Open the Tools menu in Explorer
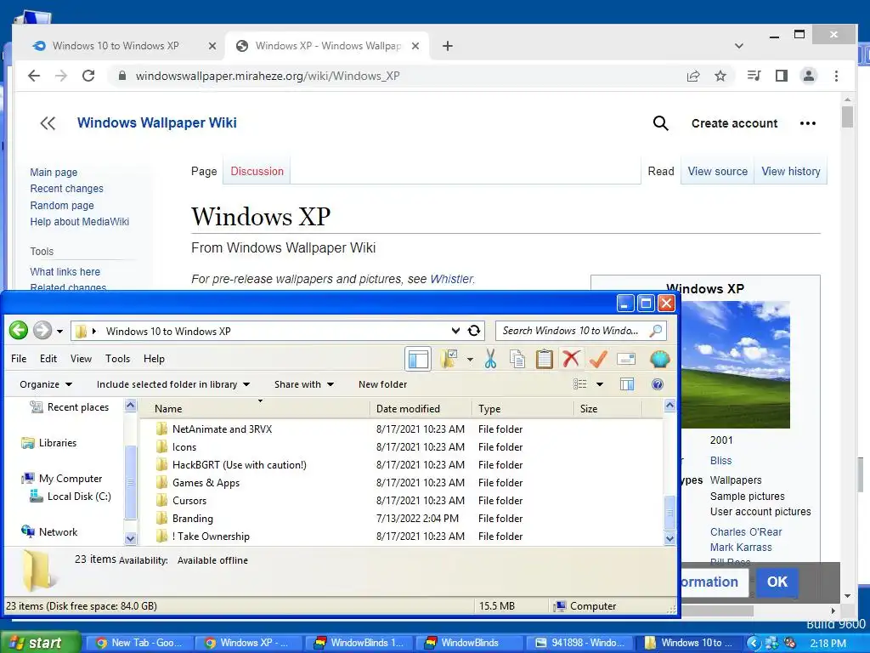Screen dimensions: 870x653 [117, 359]
